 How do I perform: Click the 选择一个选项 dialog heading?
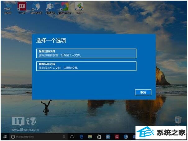click(51, 41)
